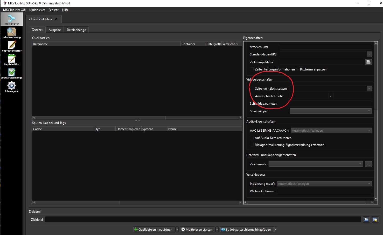Click Verzeichnis column header
The image size is (383, 235).
(232, 44)
